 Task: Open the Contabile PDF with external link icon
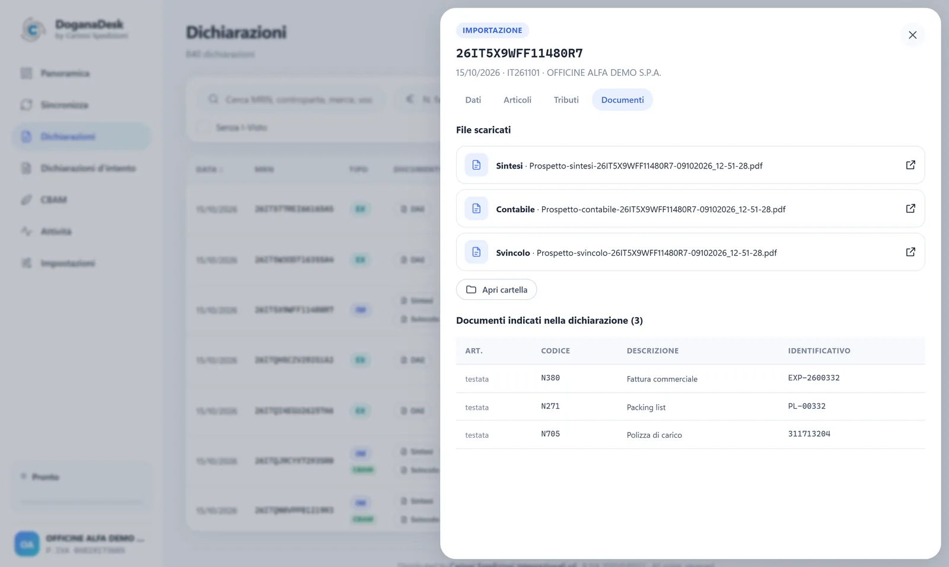point(910,208)
